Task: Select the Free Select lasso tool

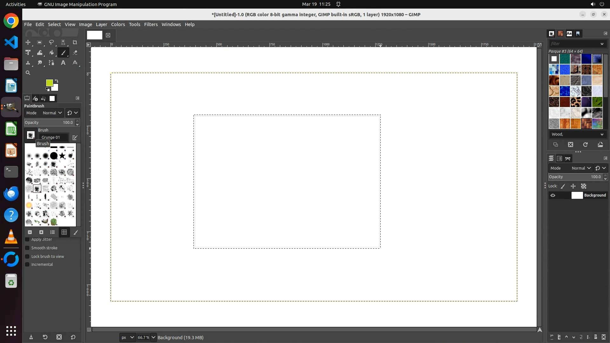Action: click(x=51, y=43)
